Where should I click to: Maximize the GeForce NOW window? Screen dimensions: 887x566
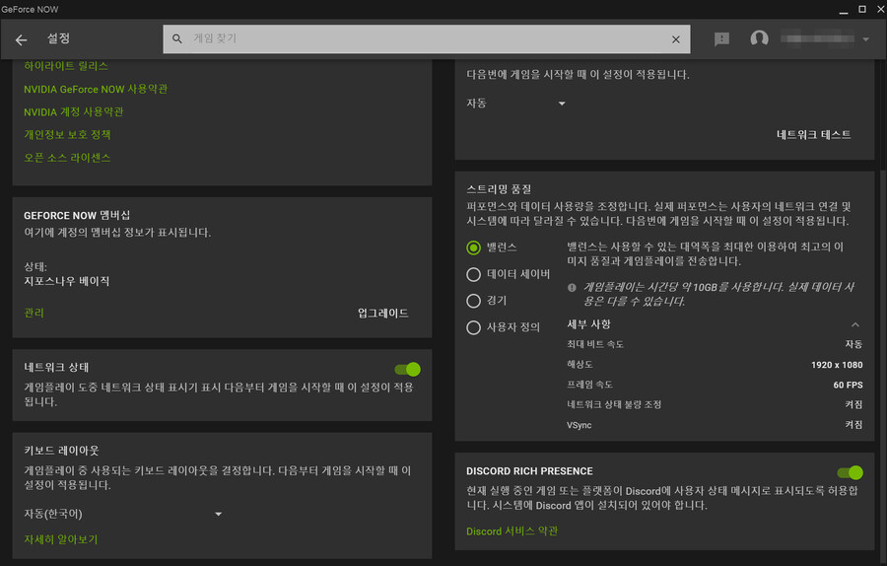(x=862, y=9)
